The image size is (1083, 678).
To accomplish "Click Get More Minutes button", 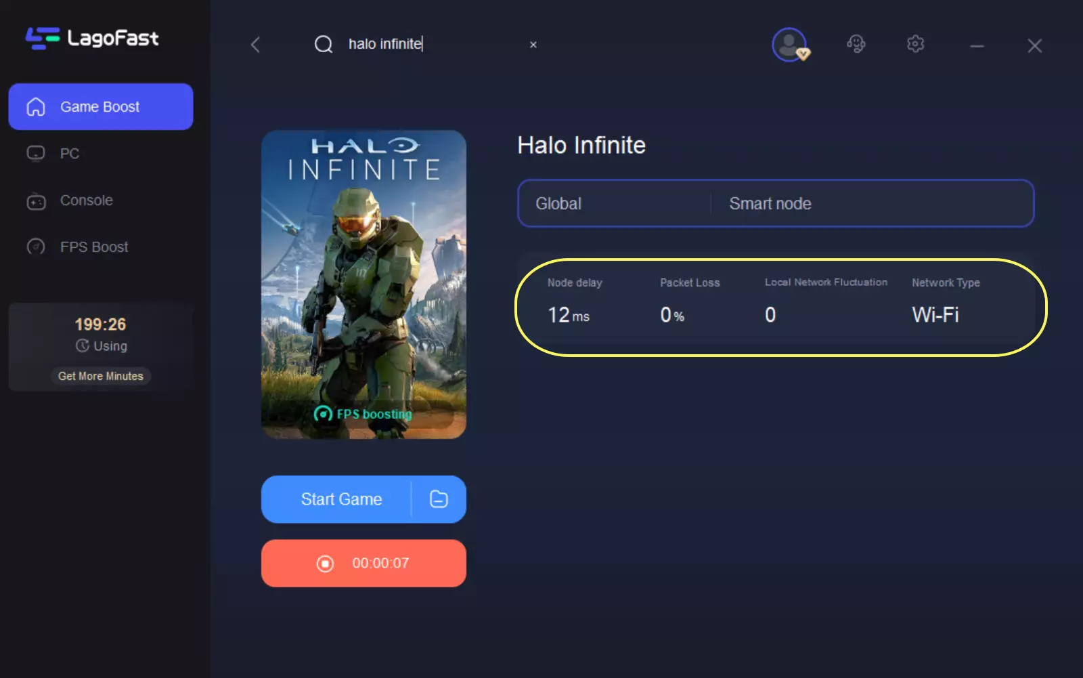I will coord(101,376).
